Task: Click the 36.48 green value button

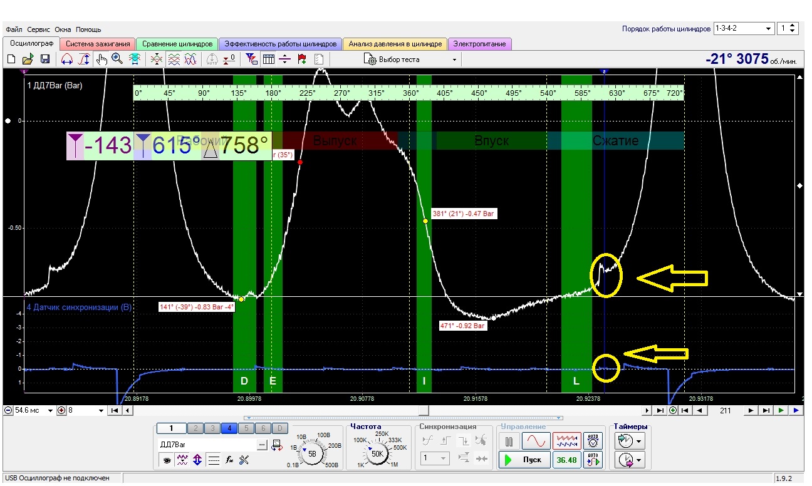Action: coord(566,460)
